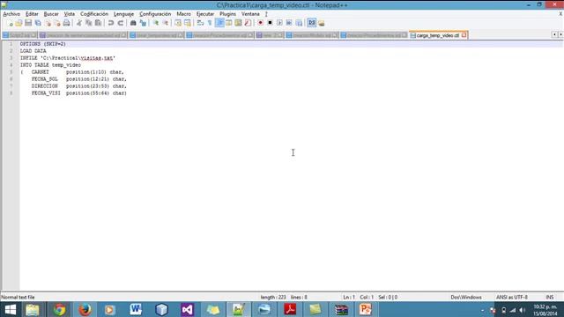Open the Ejecutar menu
564x317 pixels.
click(x=205, y=14)
